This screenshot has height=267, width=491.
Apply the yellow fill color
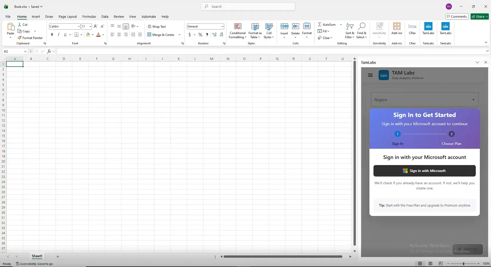[88, 35]
